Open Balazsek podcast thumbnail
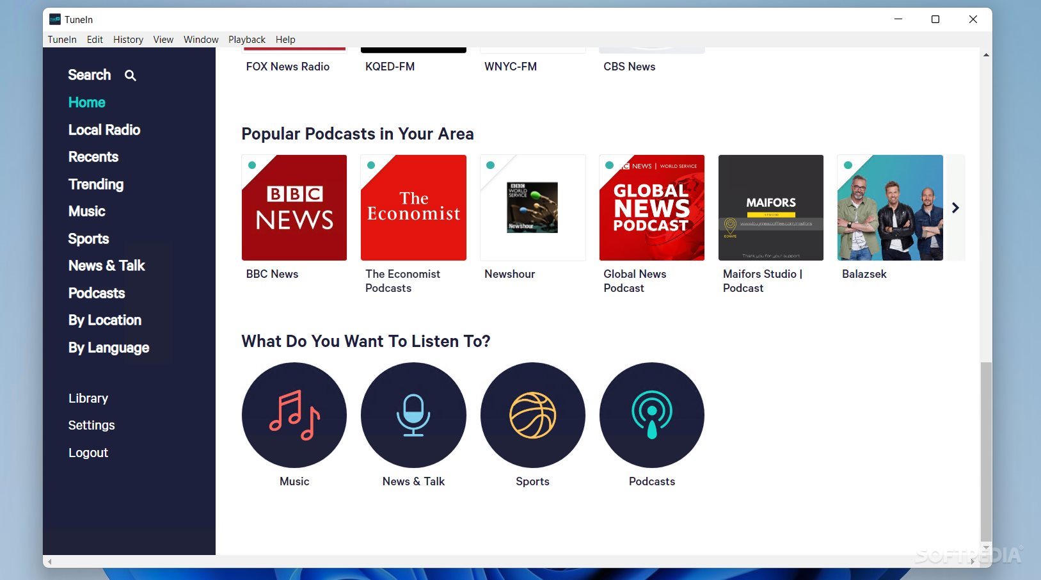 pyautogui.click(x=890, y=207)
